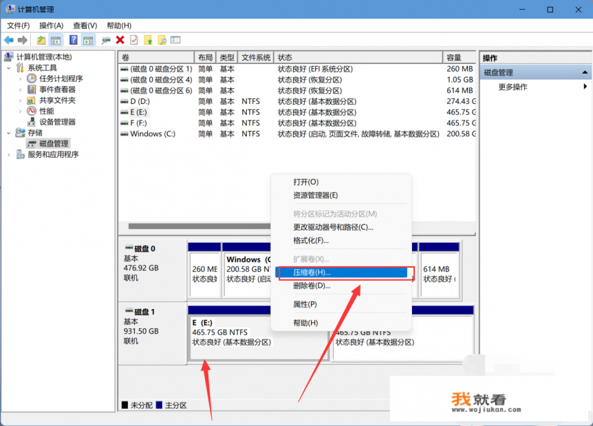This screenshot has width=593, height=426.
Task: Click the red X delete toolbar icon
Action: [x=120, y=40]
